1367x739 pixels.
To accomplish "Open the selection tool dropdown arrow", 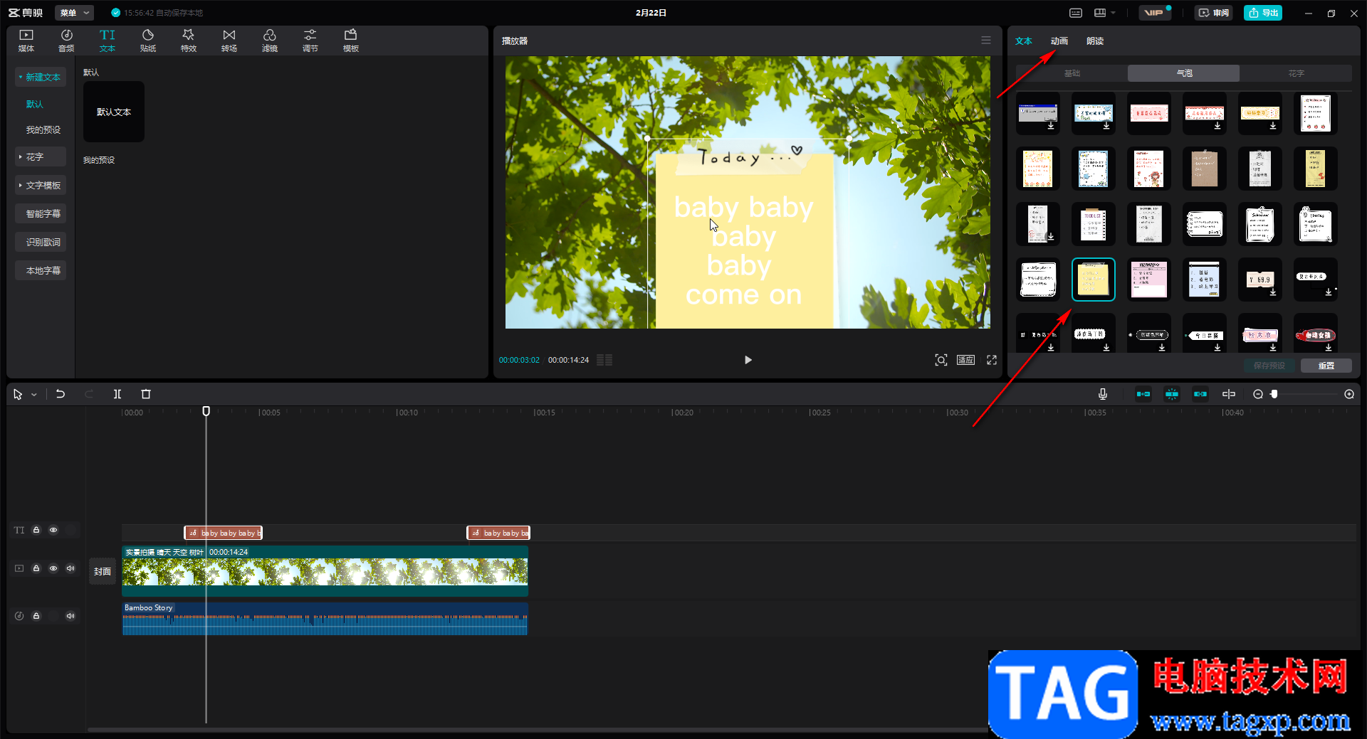I will (33, 395).
